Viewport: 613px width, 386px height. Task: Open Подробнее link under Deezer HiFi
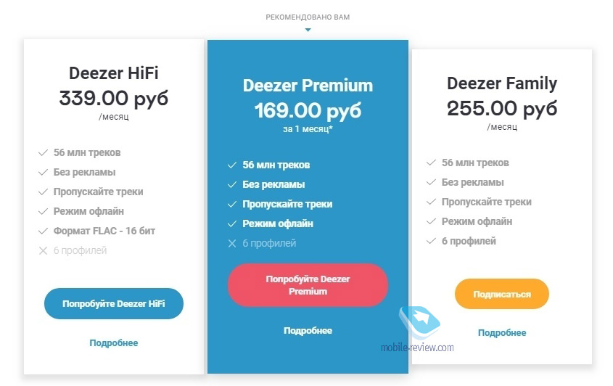114,343
